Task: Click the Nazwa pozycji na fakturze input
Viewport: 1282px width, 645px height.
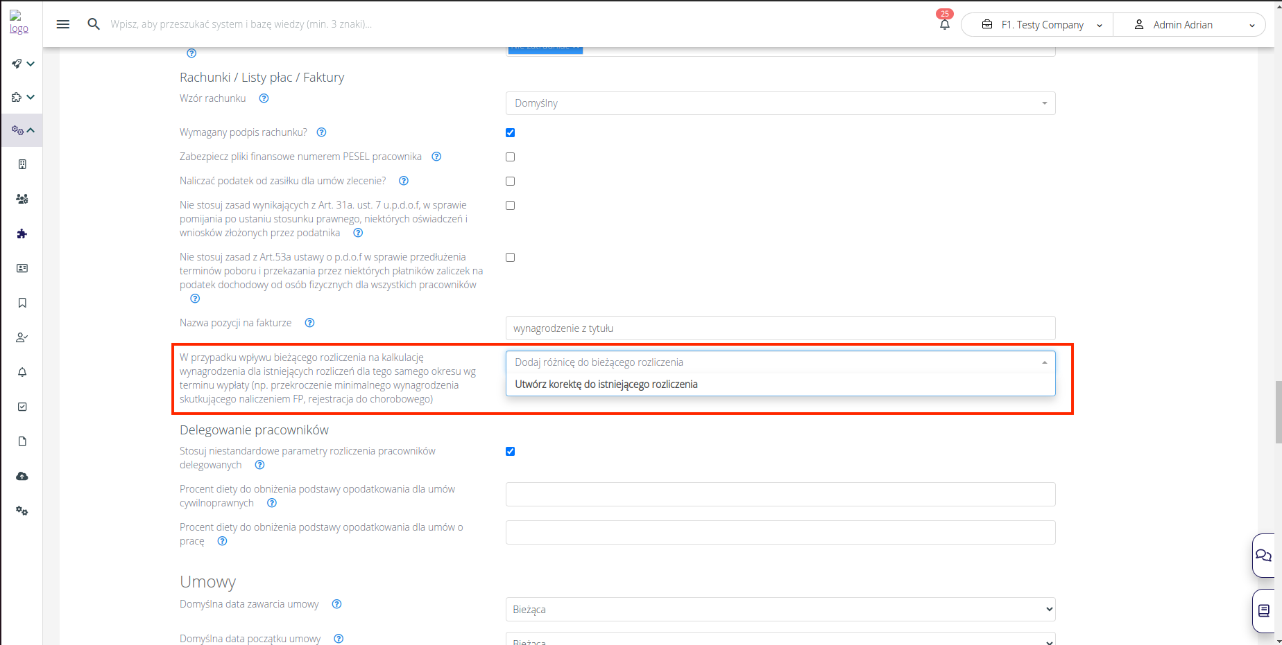Action: [780, 328]
